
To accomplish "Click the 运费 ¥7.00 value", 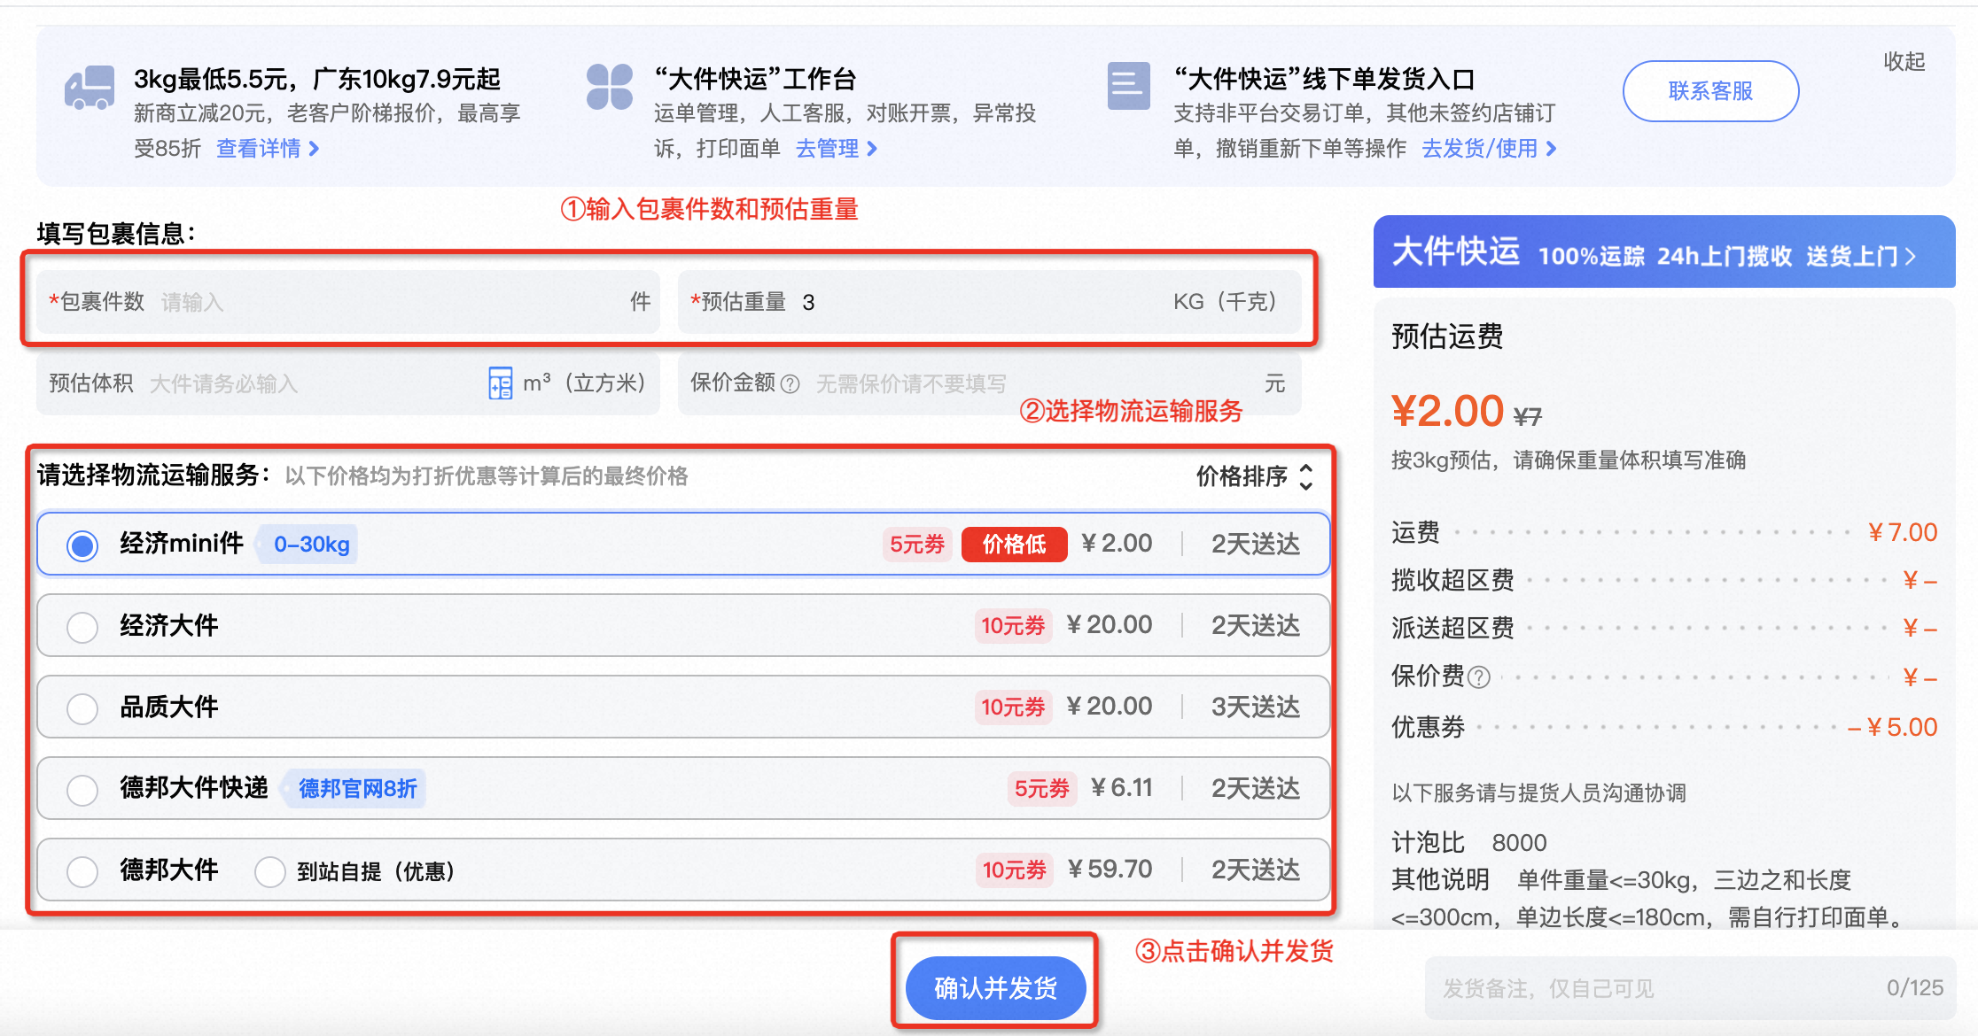I will click(1902, 532).
